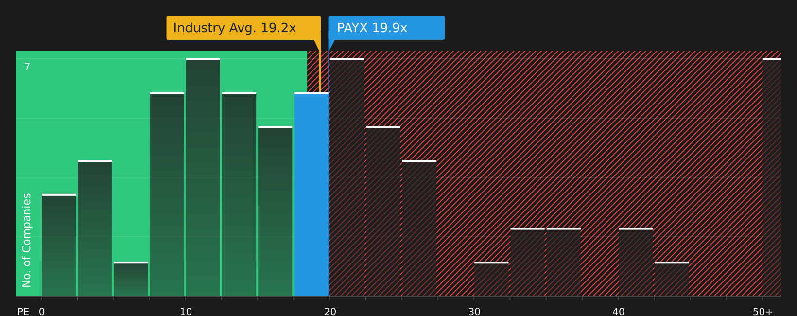Click the orange industry average marker line
The image size is (797, 316).
click(x=320, y=66)
